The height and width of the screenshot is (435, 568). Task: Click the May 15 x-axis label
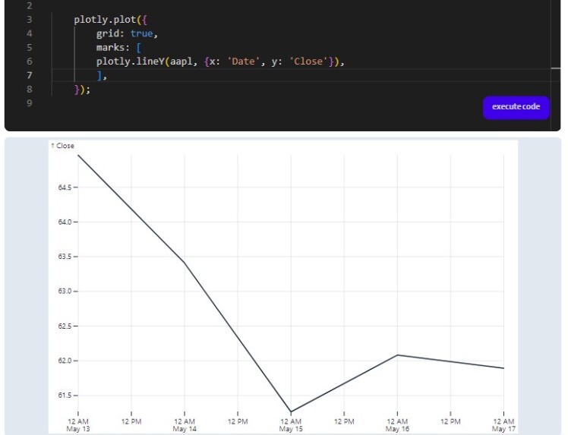point(291,429)
